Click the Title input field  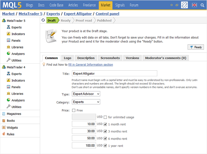pyautogui.click(x=114, y=74)
